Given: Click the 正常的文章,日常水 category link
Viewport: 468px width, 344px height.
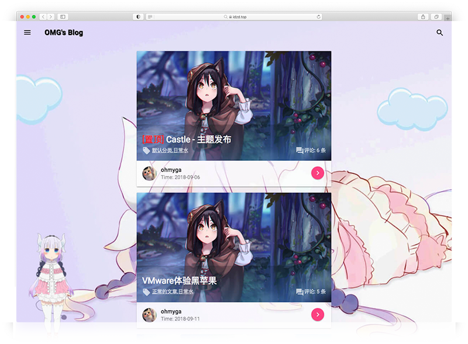Looking at the screenshot, I should (173, 291).
